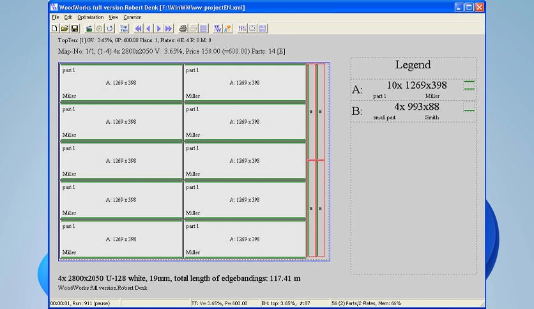Go to previous plan with left arrow

pyautogui.click(x=148, y=29)
